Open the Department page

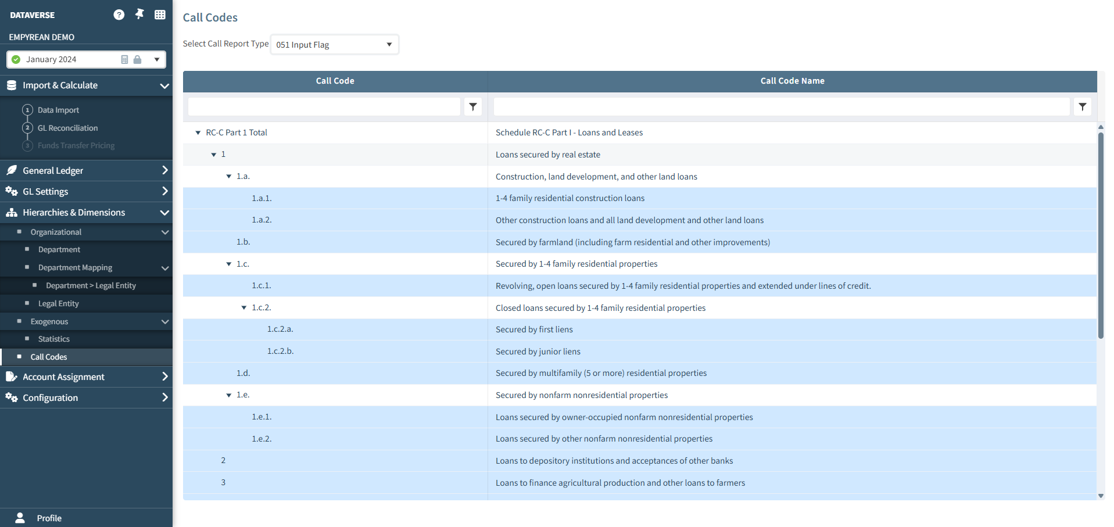click(59, 249)
